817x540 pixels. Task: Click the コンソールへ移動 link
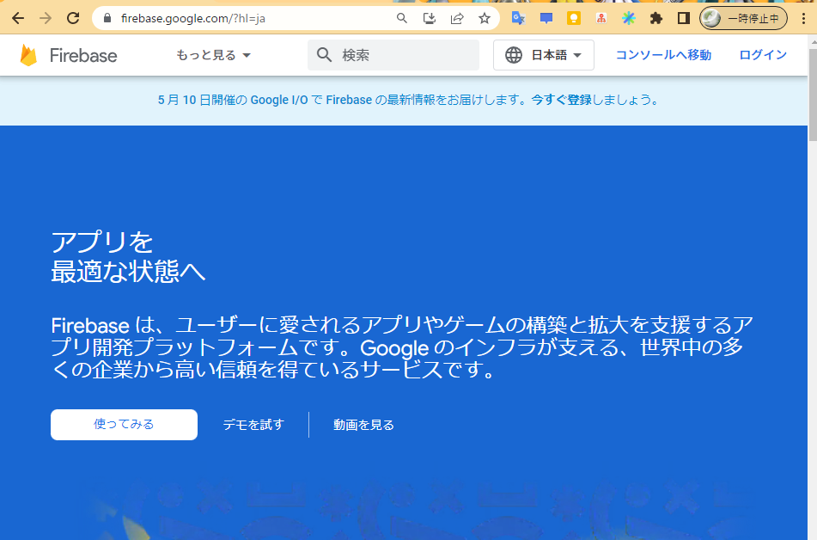tap(663, 55)
